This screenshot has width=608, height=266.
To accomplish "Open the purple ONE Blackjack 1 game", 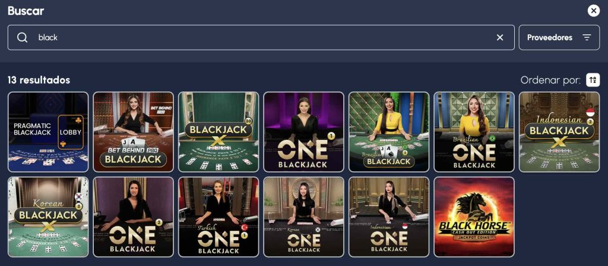I will (x=303, y=132).
